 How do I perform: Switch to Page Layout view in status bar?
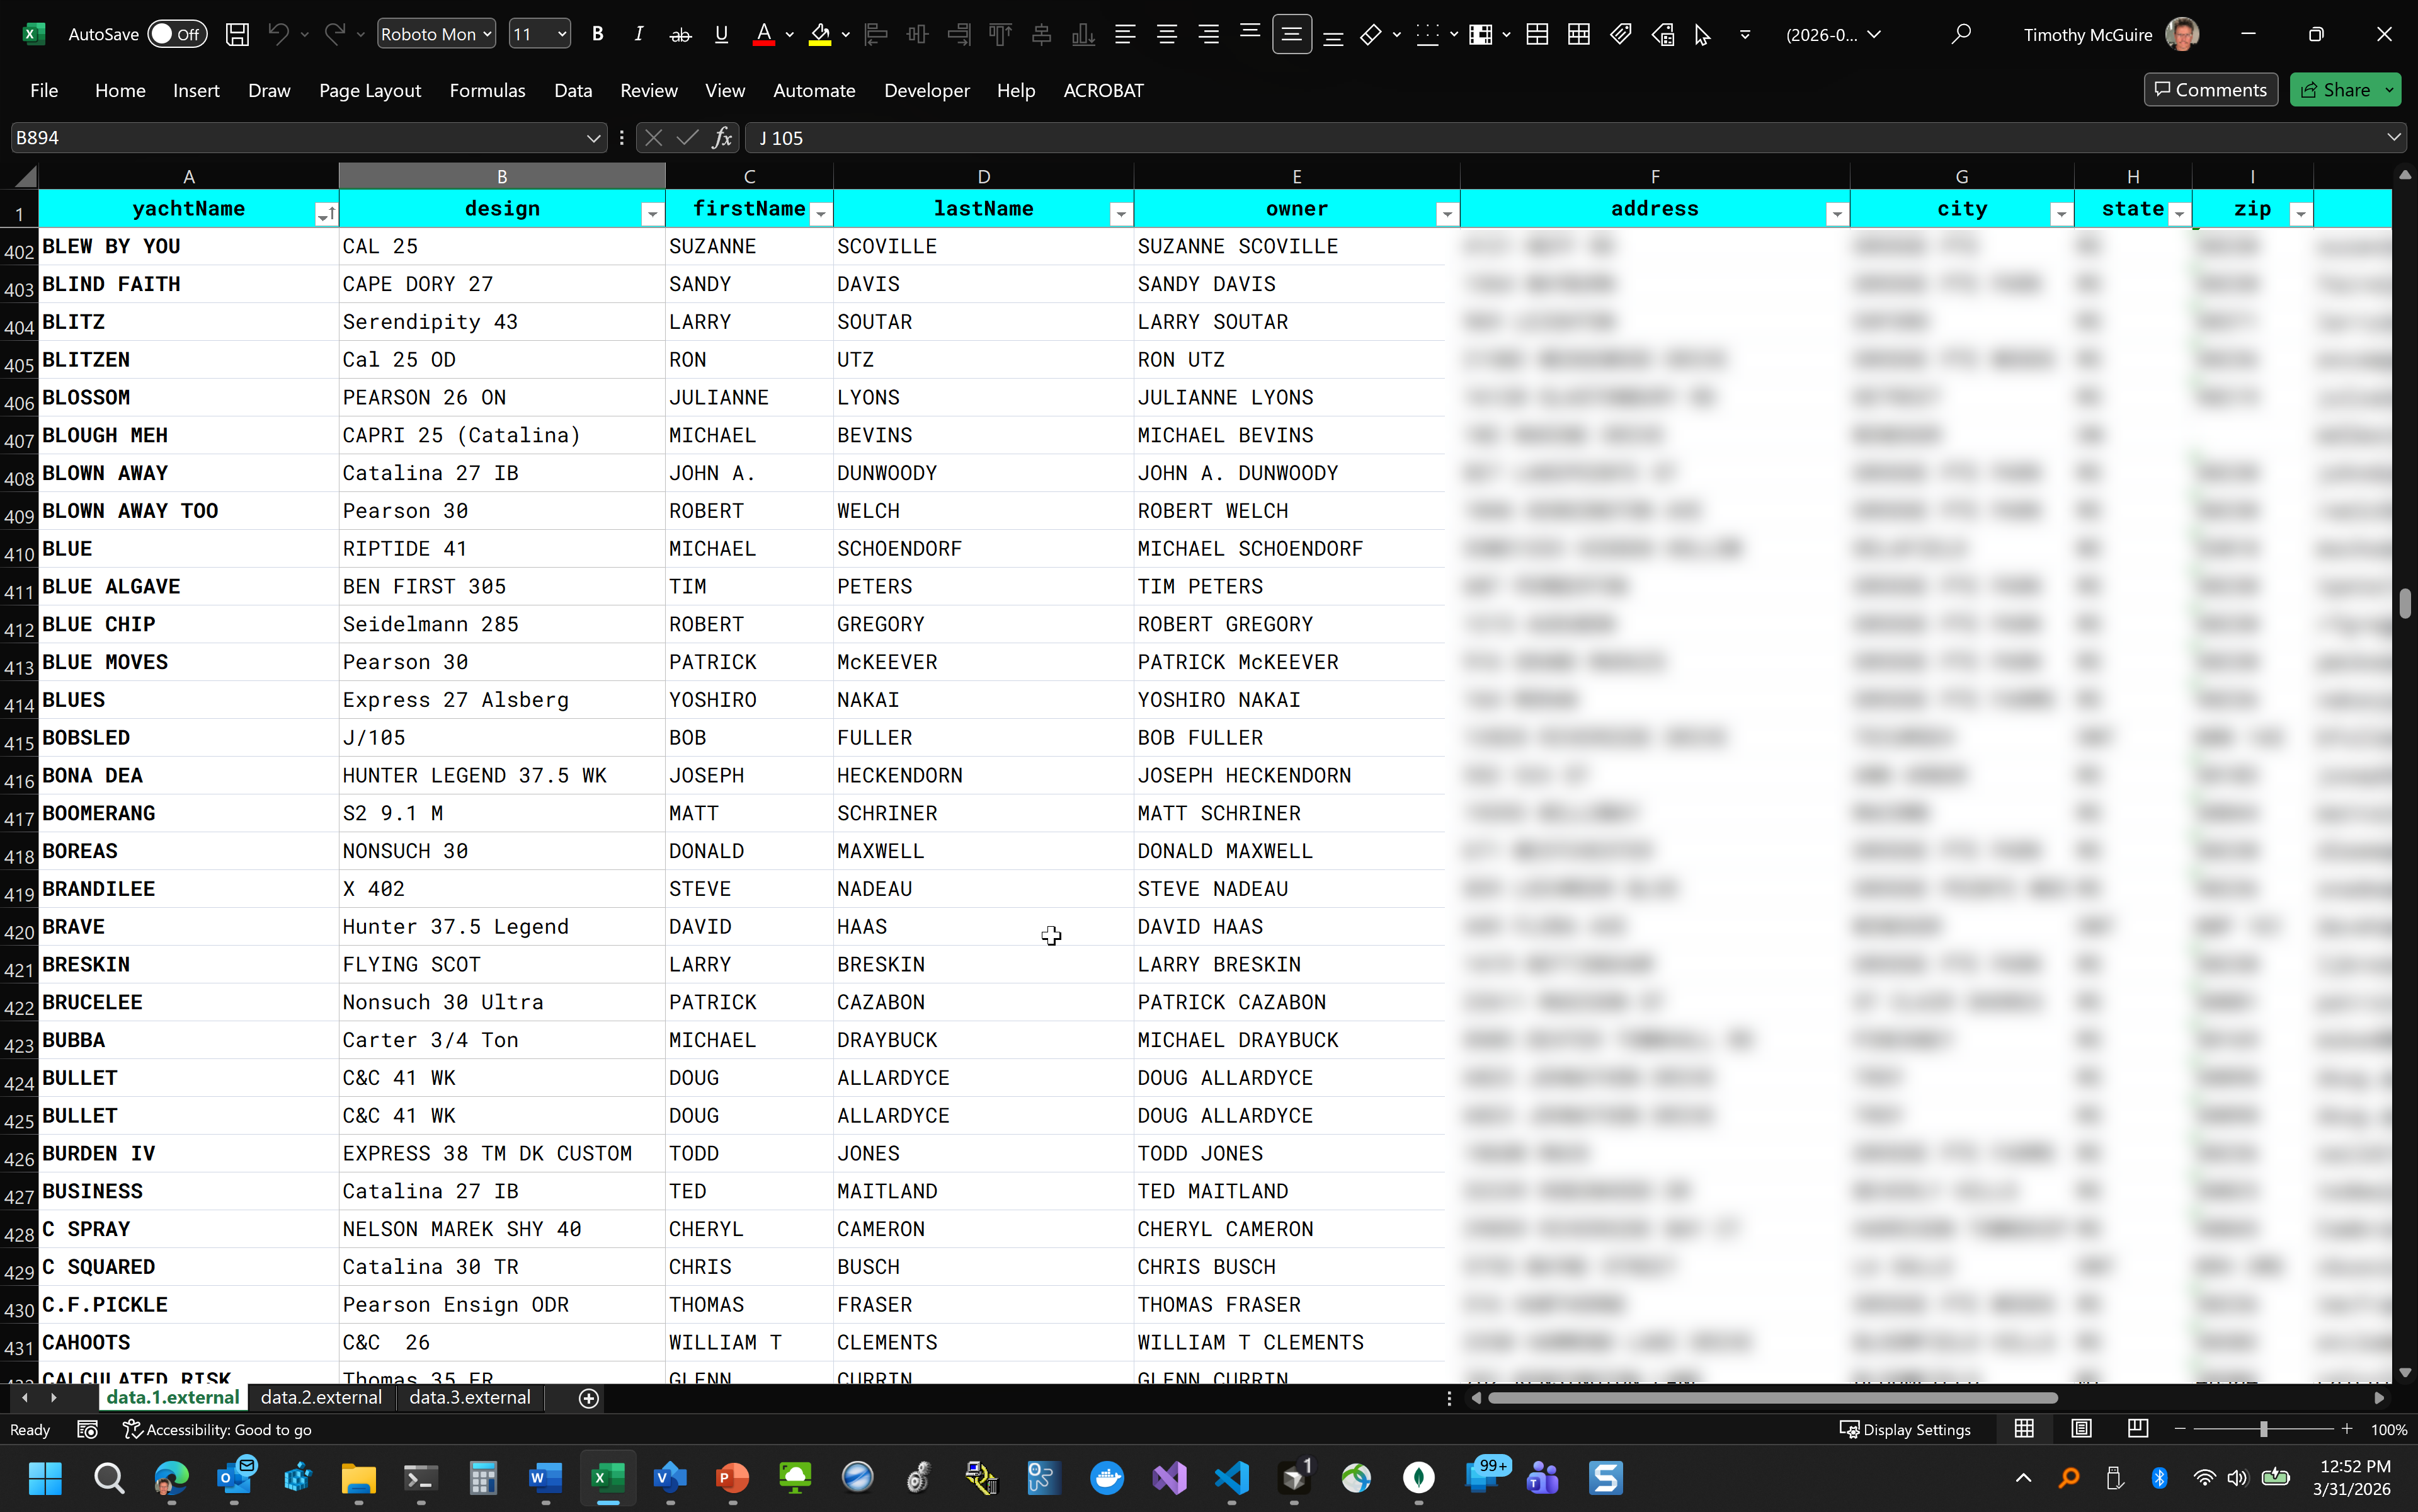click(x=2081, y=1429)
